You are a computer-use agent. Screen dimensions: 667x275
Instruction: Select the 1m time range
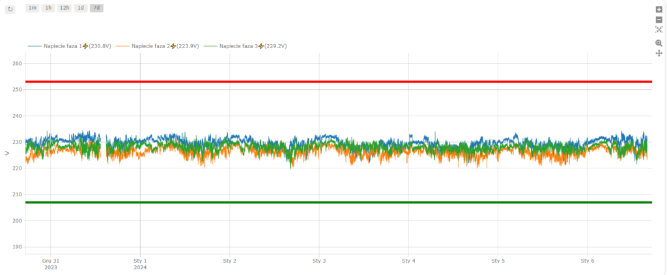(x=33, y=8)
